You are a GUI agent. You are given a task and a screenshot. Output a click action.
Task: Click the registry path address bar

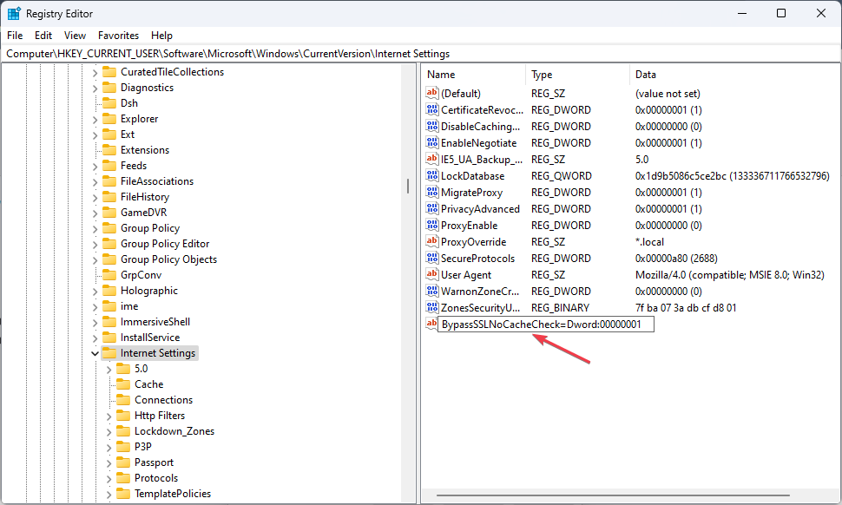coord(421,54)
